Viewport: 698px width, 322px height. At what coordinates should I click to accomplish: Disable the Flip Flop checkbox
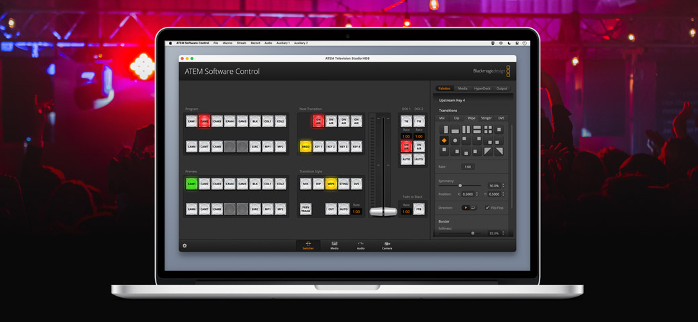(487, 208)
